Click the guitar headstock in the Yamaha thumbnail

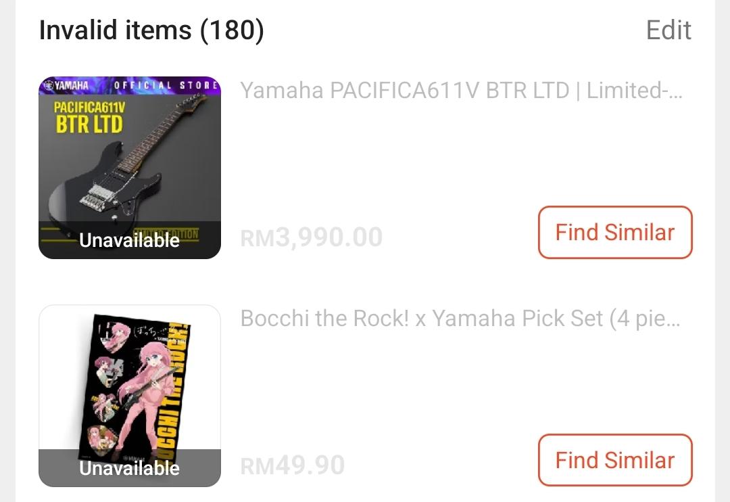tap(194, 101)
